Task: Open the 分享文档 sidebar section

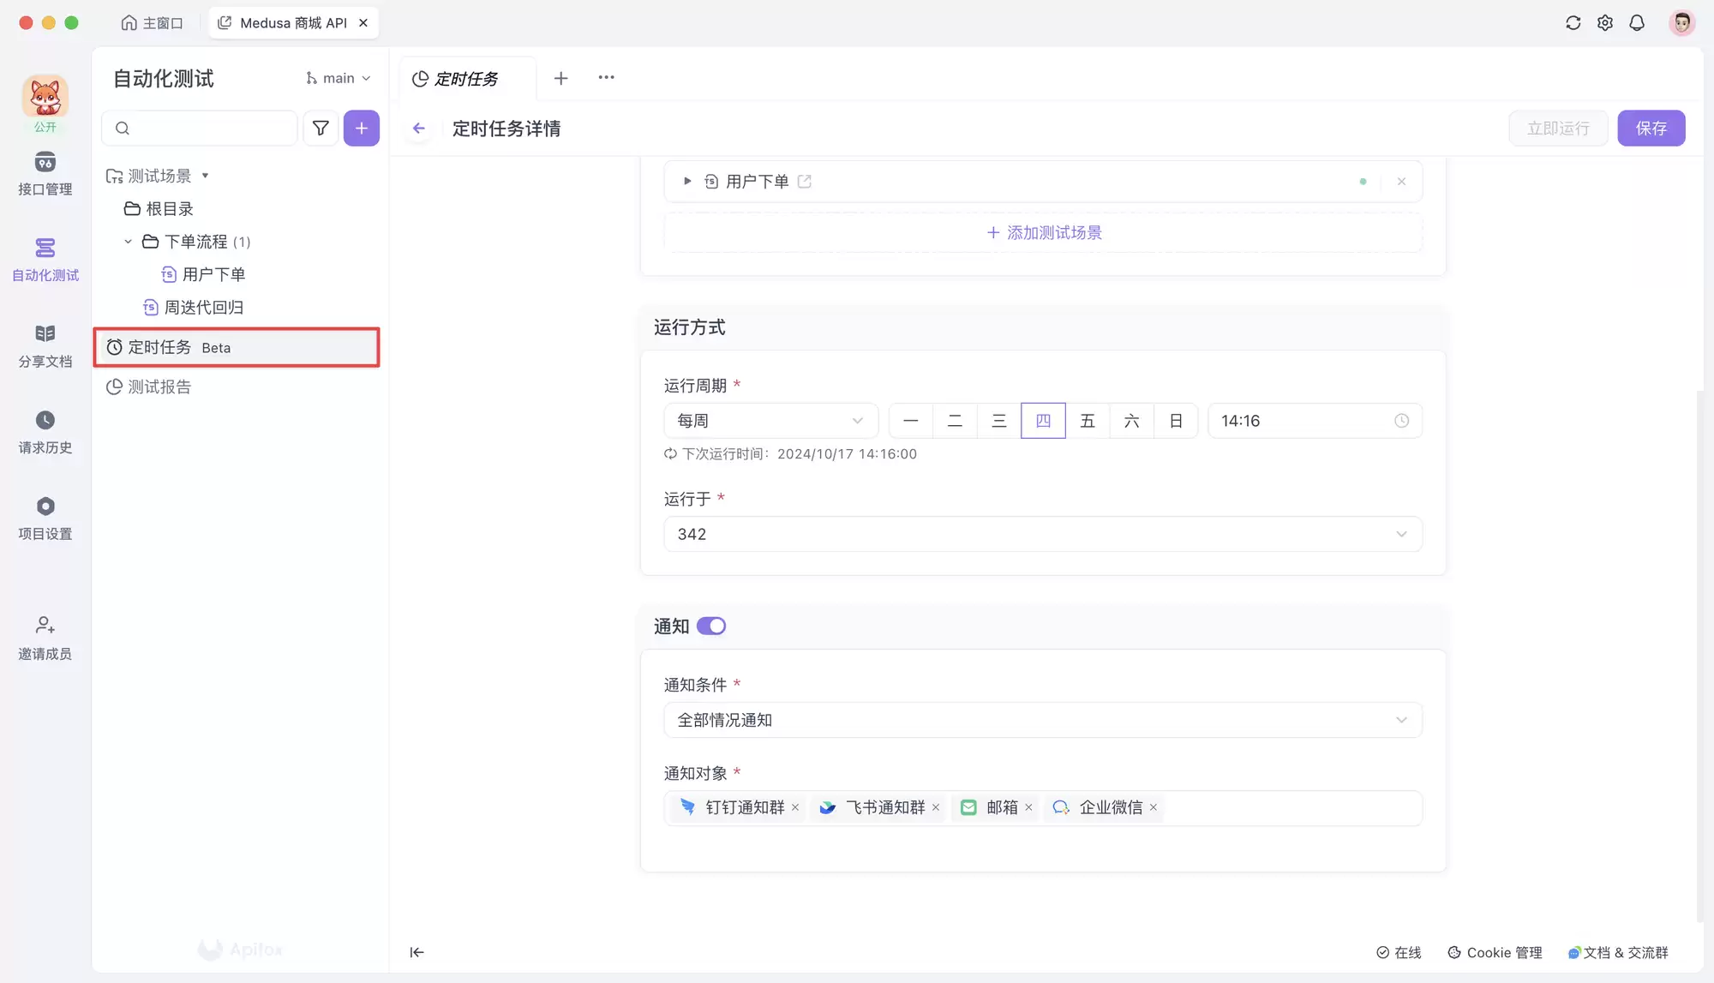Action: [x=45, y=346]
